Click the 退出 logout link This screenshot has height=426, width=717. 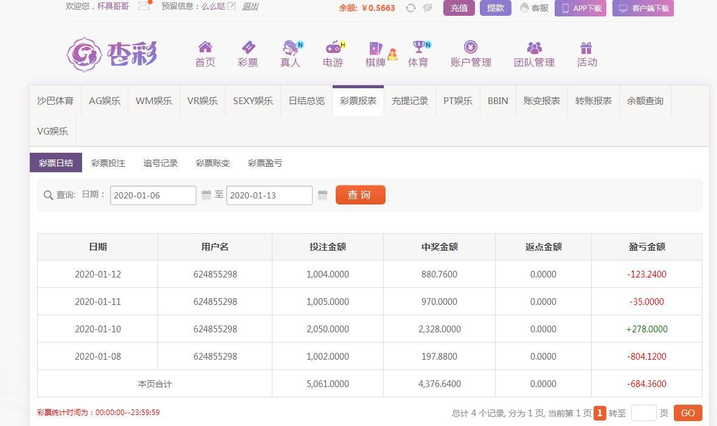click(250, 6)
